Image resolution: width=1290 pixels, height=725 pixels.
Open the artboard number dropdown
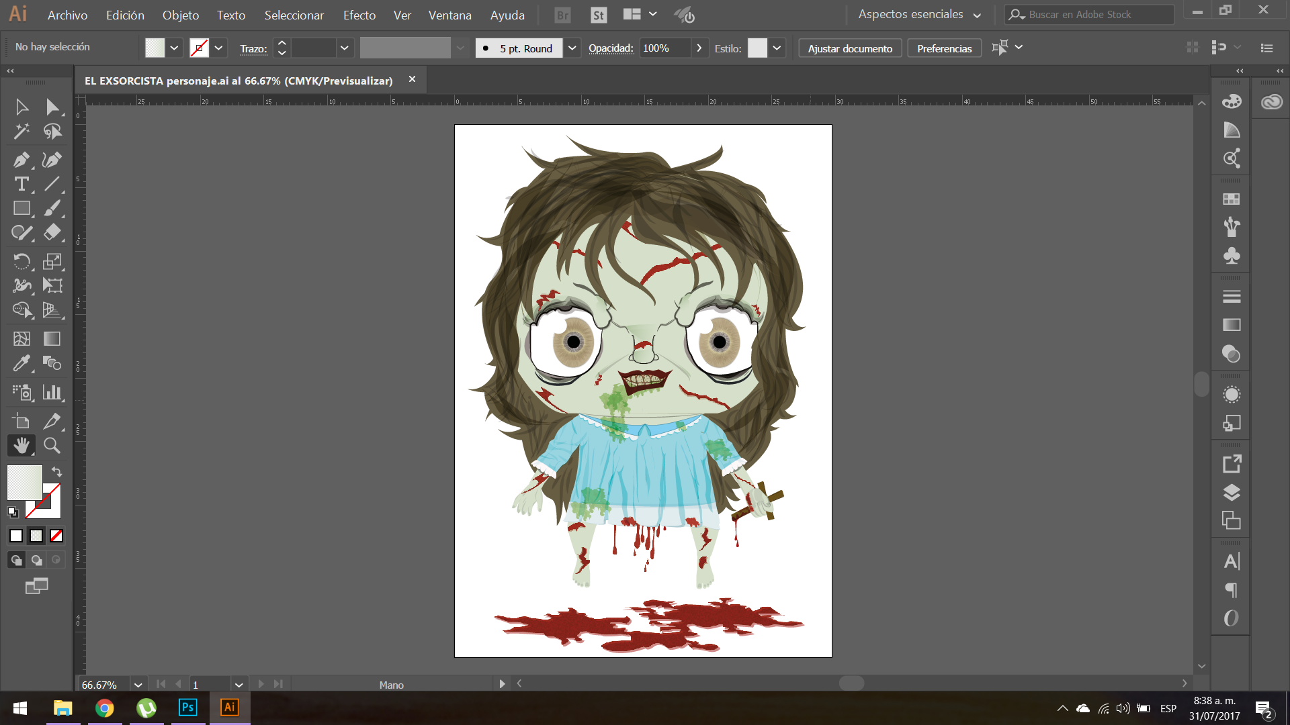coord(239,685)
